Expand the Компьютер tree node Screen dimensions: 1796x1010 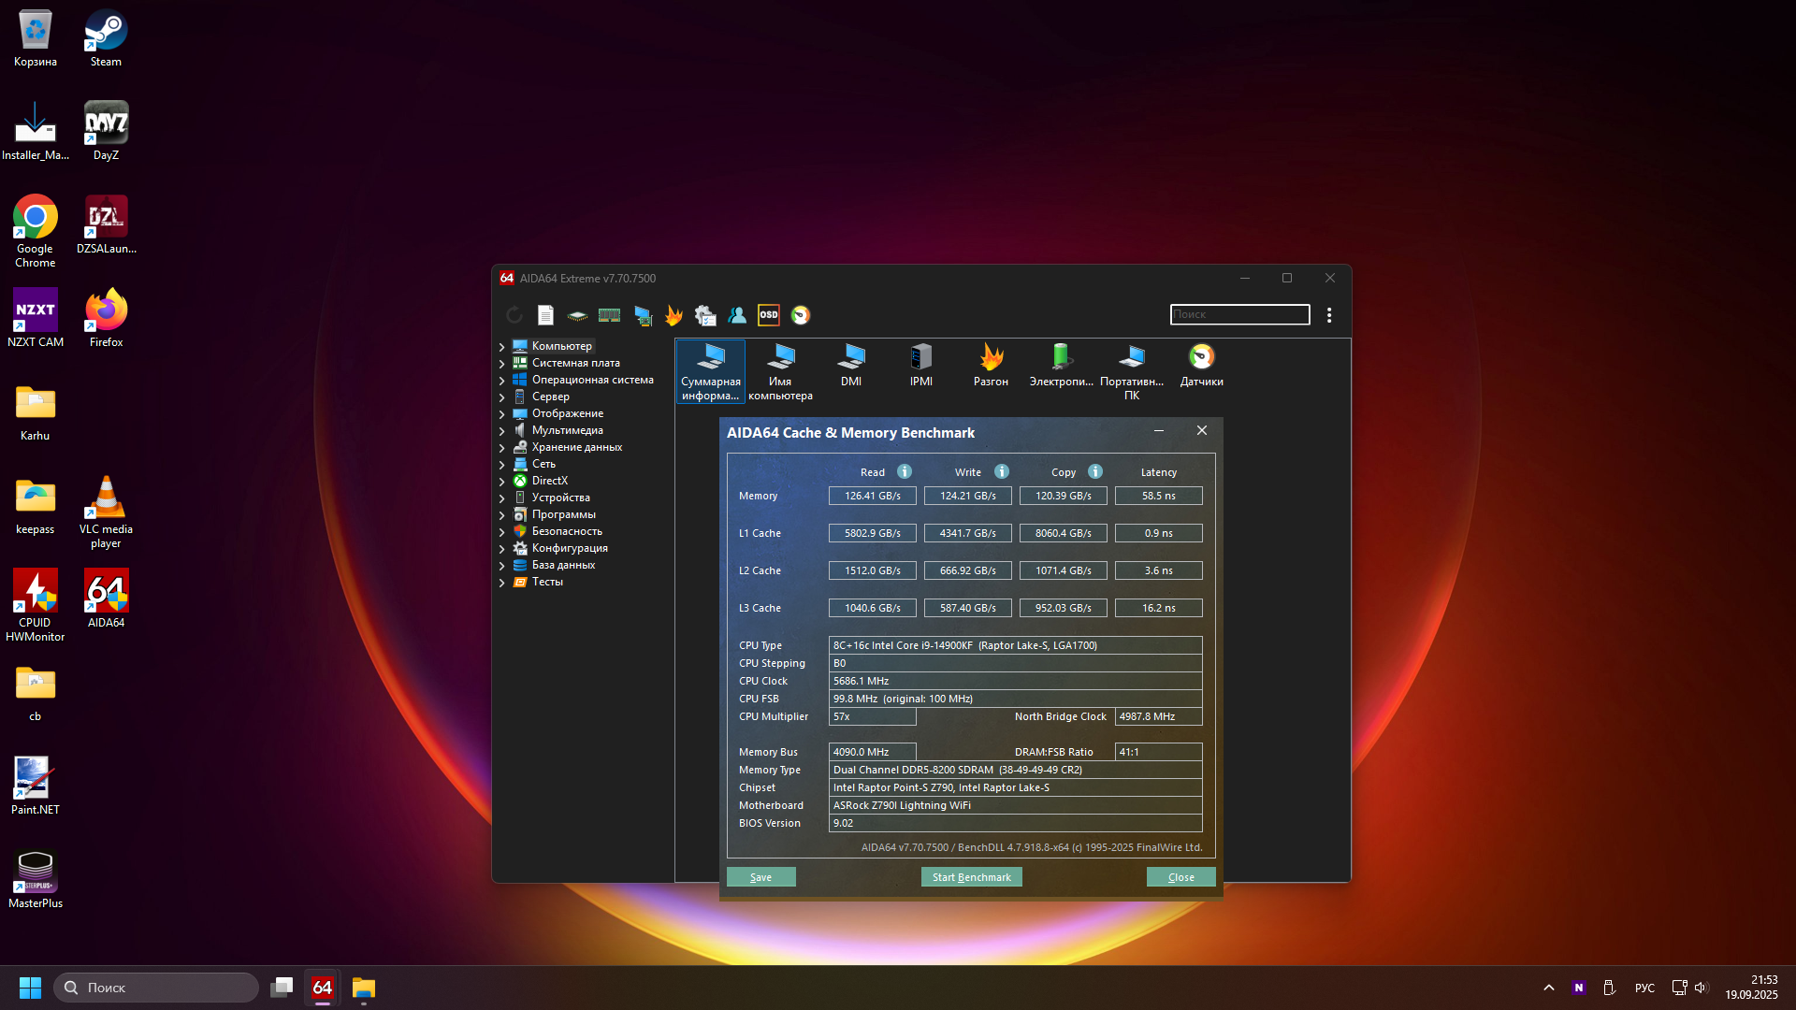[x=502, y=347]
